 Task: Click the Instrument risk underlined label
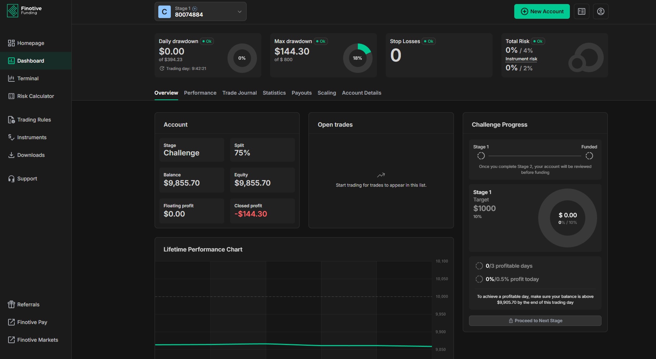pos(521,59)
